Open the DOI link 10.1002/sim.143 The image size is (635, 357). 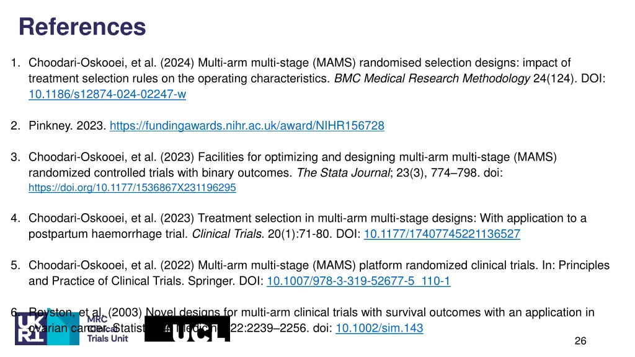pyautogui.click(x=380, y=328)
